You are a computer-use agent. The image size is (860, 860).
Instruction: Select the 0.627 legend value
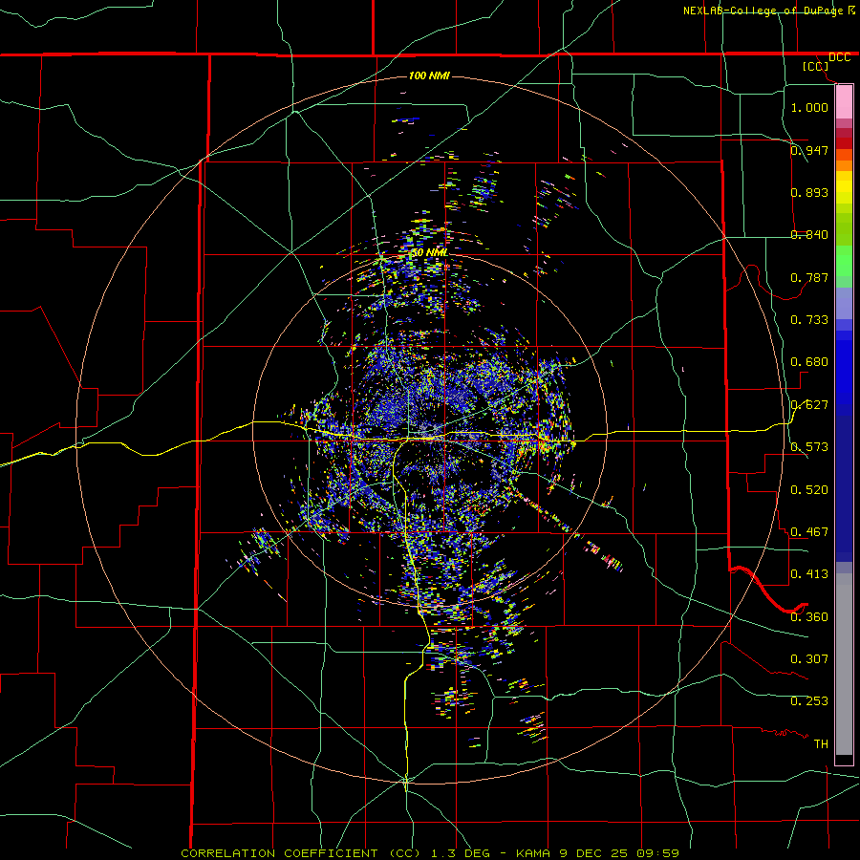809,405
